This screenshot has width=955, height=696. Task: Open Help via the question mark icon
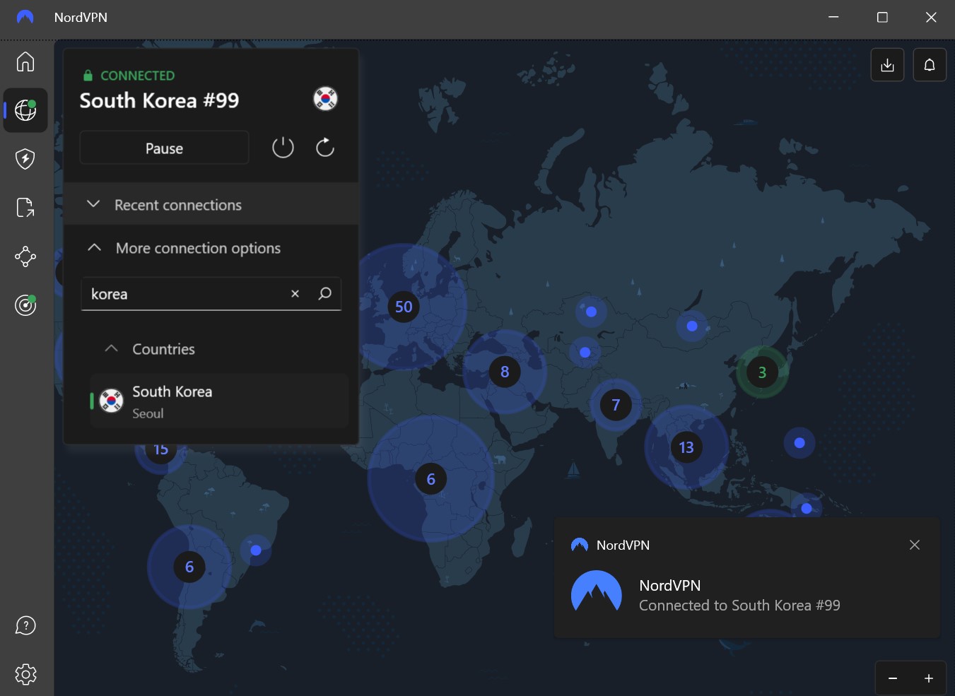[x=25, y=625]
